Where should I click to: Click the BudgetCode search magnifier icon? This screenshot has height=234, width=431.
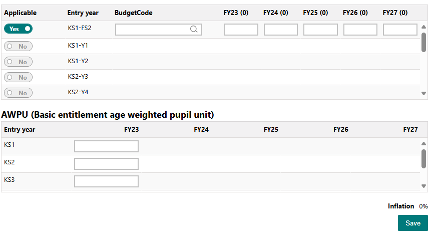coord(194,29)
